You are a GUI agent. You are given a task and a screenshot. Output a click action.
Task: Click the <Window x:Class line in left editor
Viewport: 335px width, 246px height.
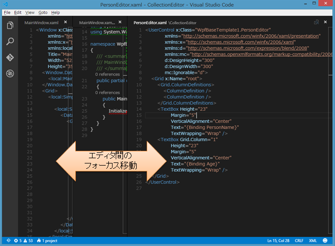coord(54,30)
